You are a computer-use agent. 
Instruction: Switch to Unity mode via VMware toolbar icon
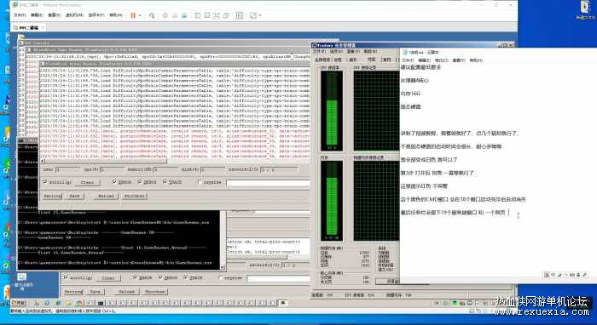[x=226, y=15]
